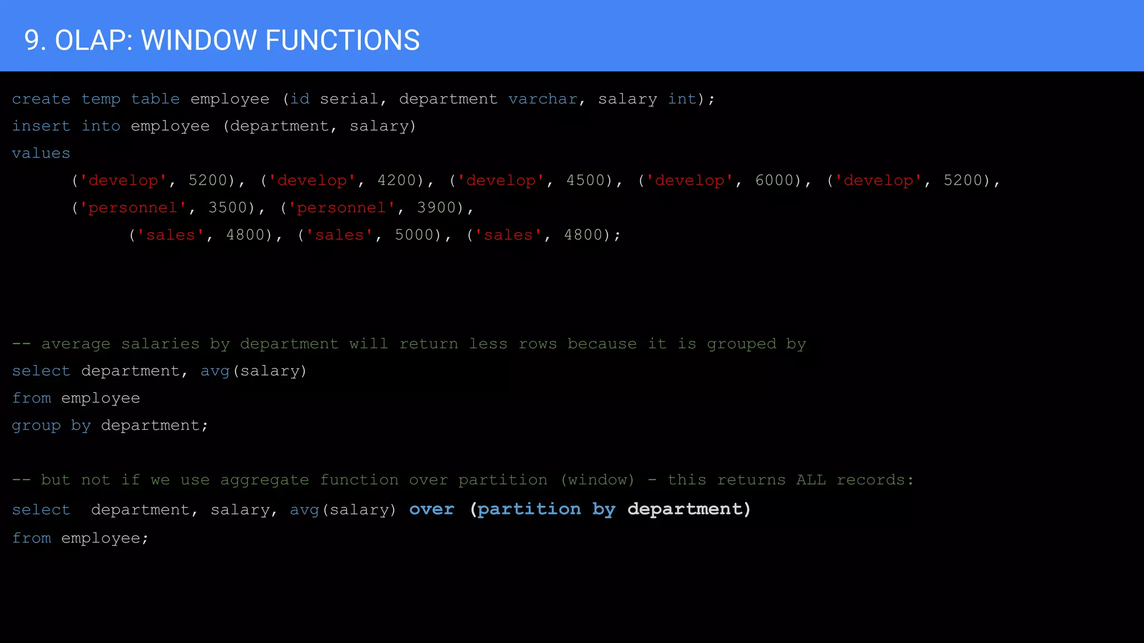The width and height of the screenshot is (1144, 643).
Task: Click "from employee" line above group by
Action: pos(76,399)
